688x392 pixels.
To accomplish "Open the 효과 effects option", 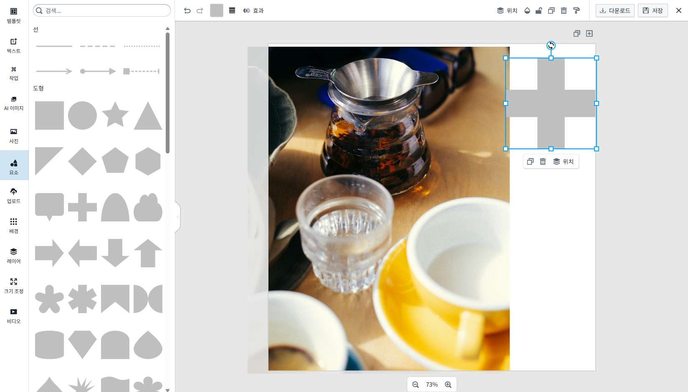I will pos(253,11).
